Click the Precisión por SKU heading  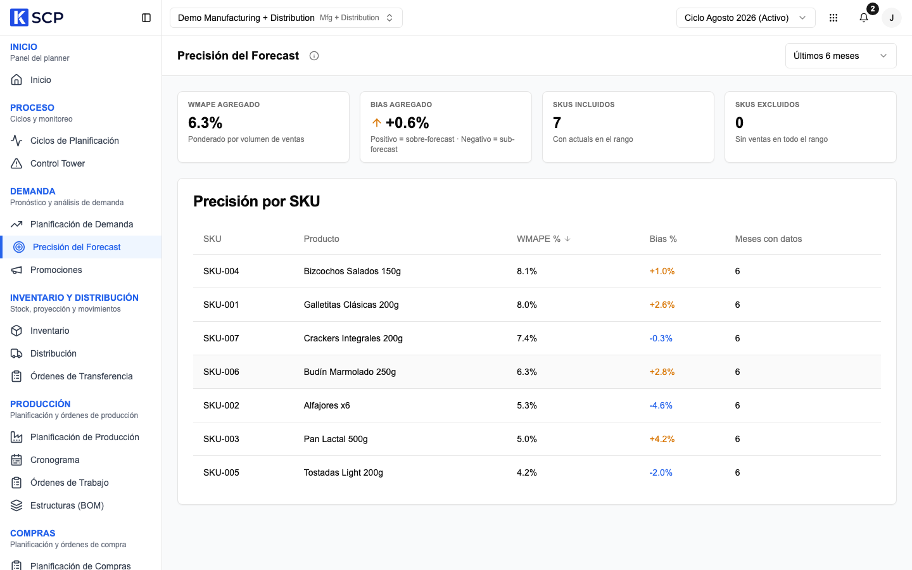(x=256, y=201)
